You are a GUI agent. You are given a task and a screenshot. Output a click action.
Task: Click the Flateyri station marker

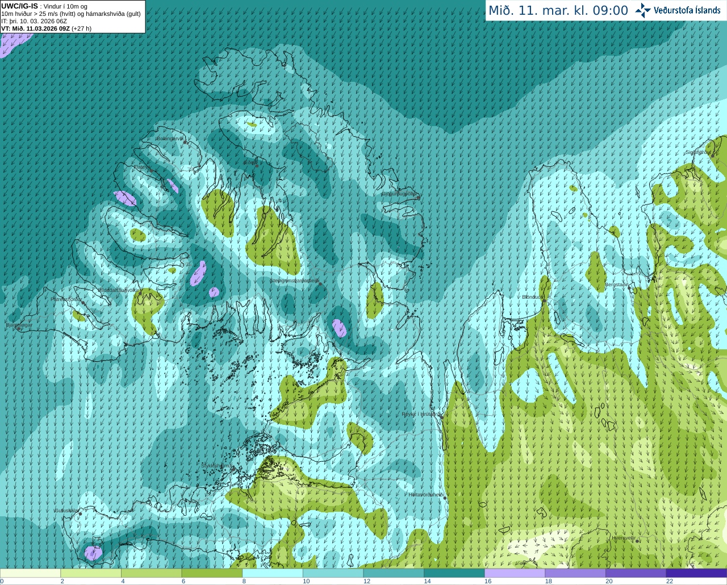tap(151, 171)
